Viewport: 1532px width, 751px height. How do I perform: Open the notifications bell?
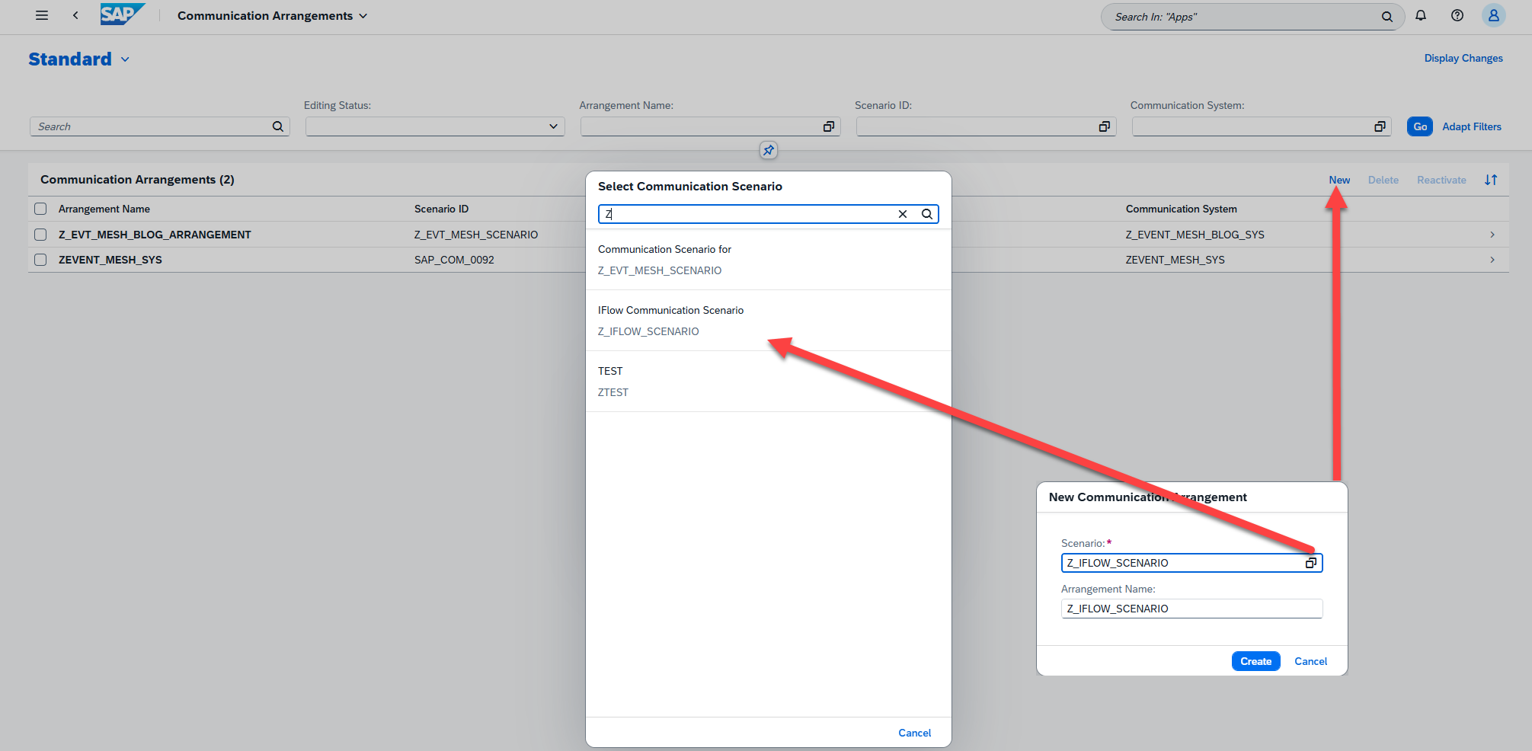[x=1421, y=15]
